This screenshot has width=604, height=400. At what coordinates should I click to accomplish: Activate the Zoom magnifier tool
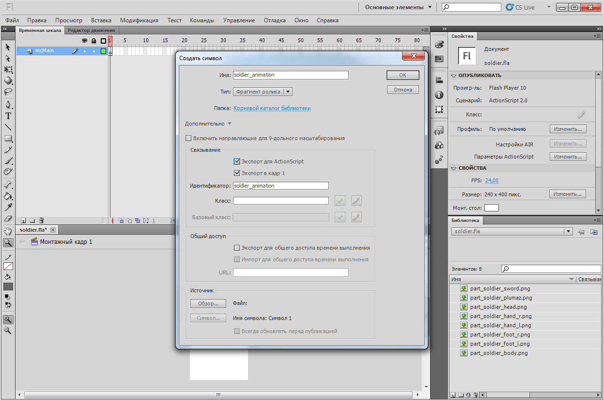point(8,242)
